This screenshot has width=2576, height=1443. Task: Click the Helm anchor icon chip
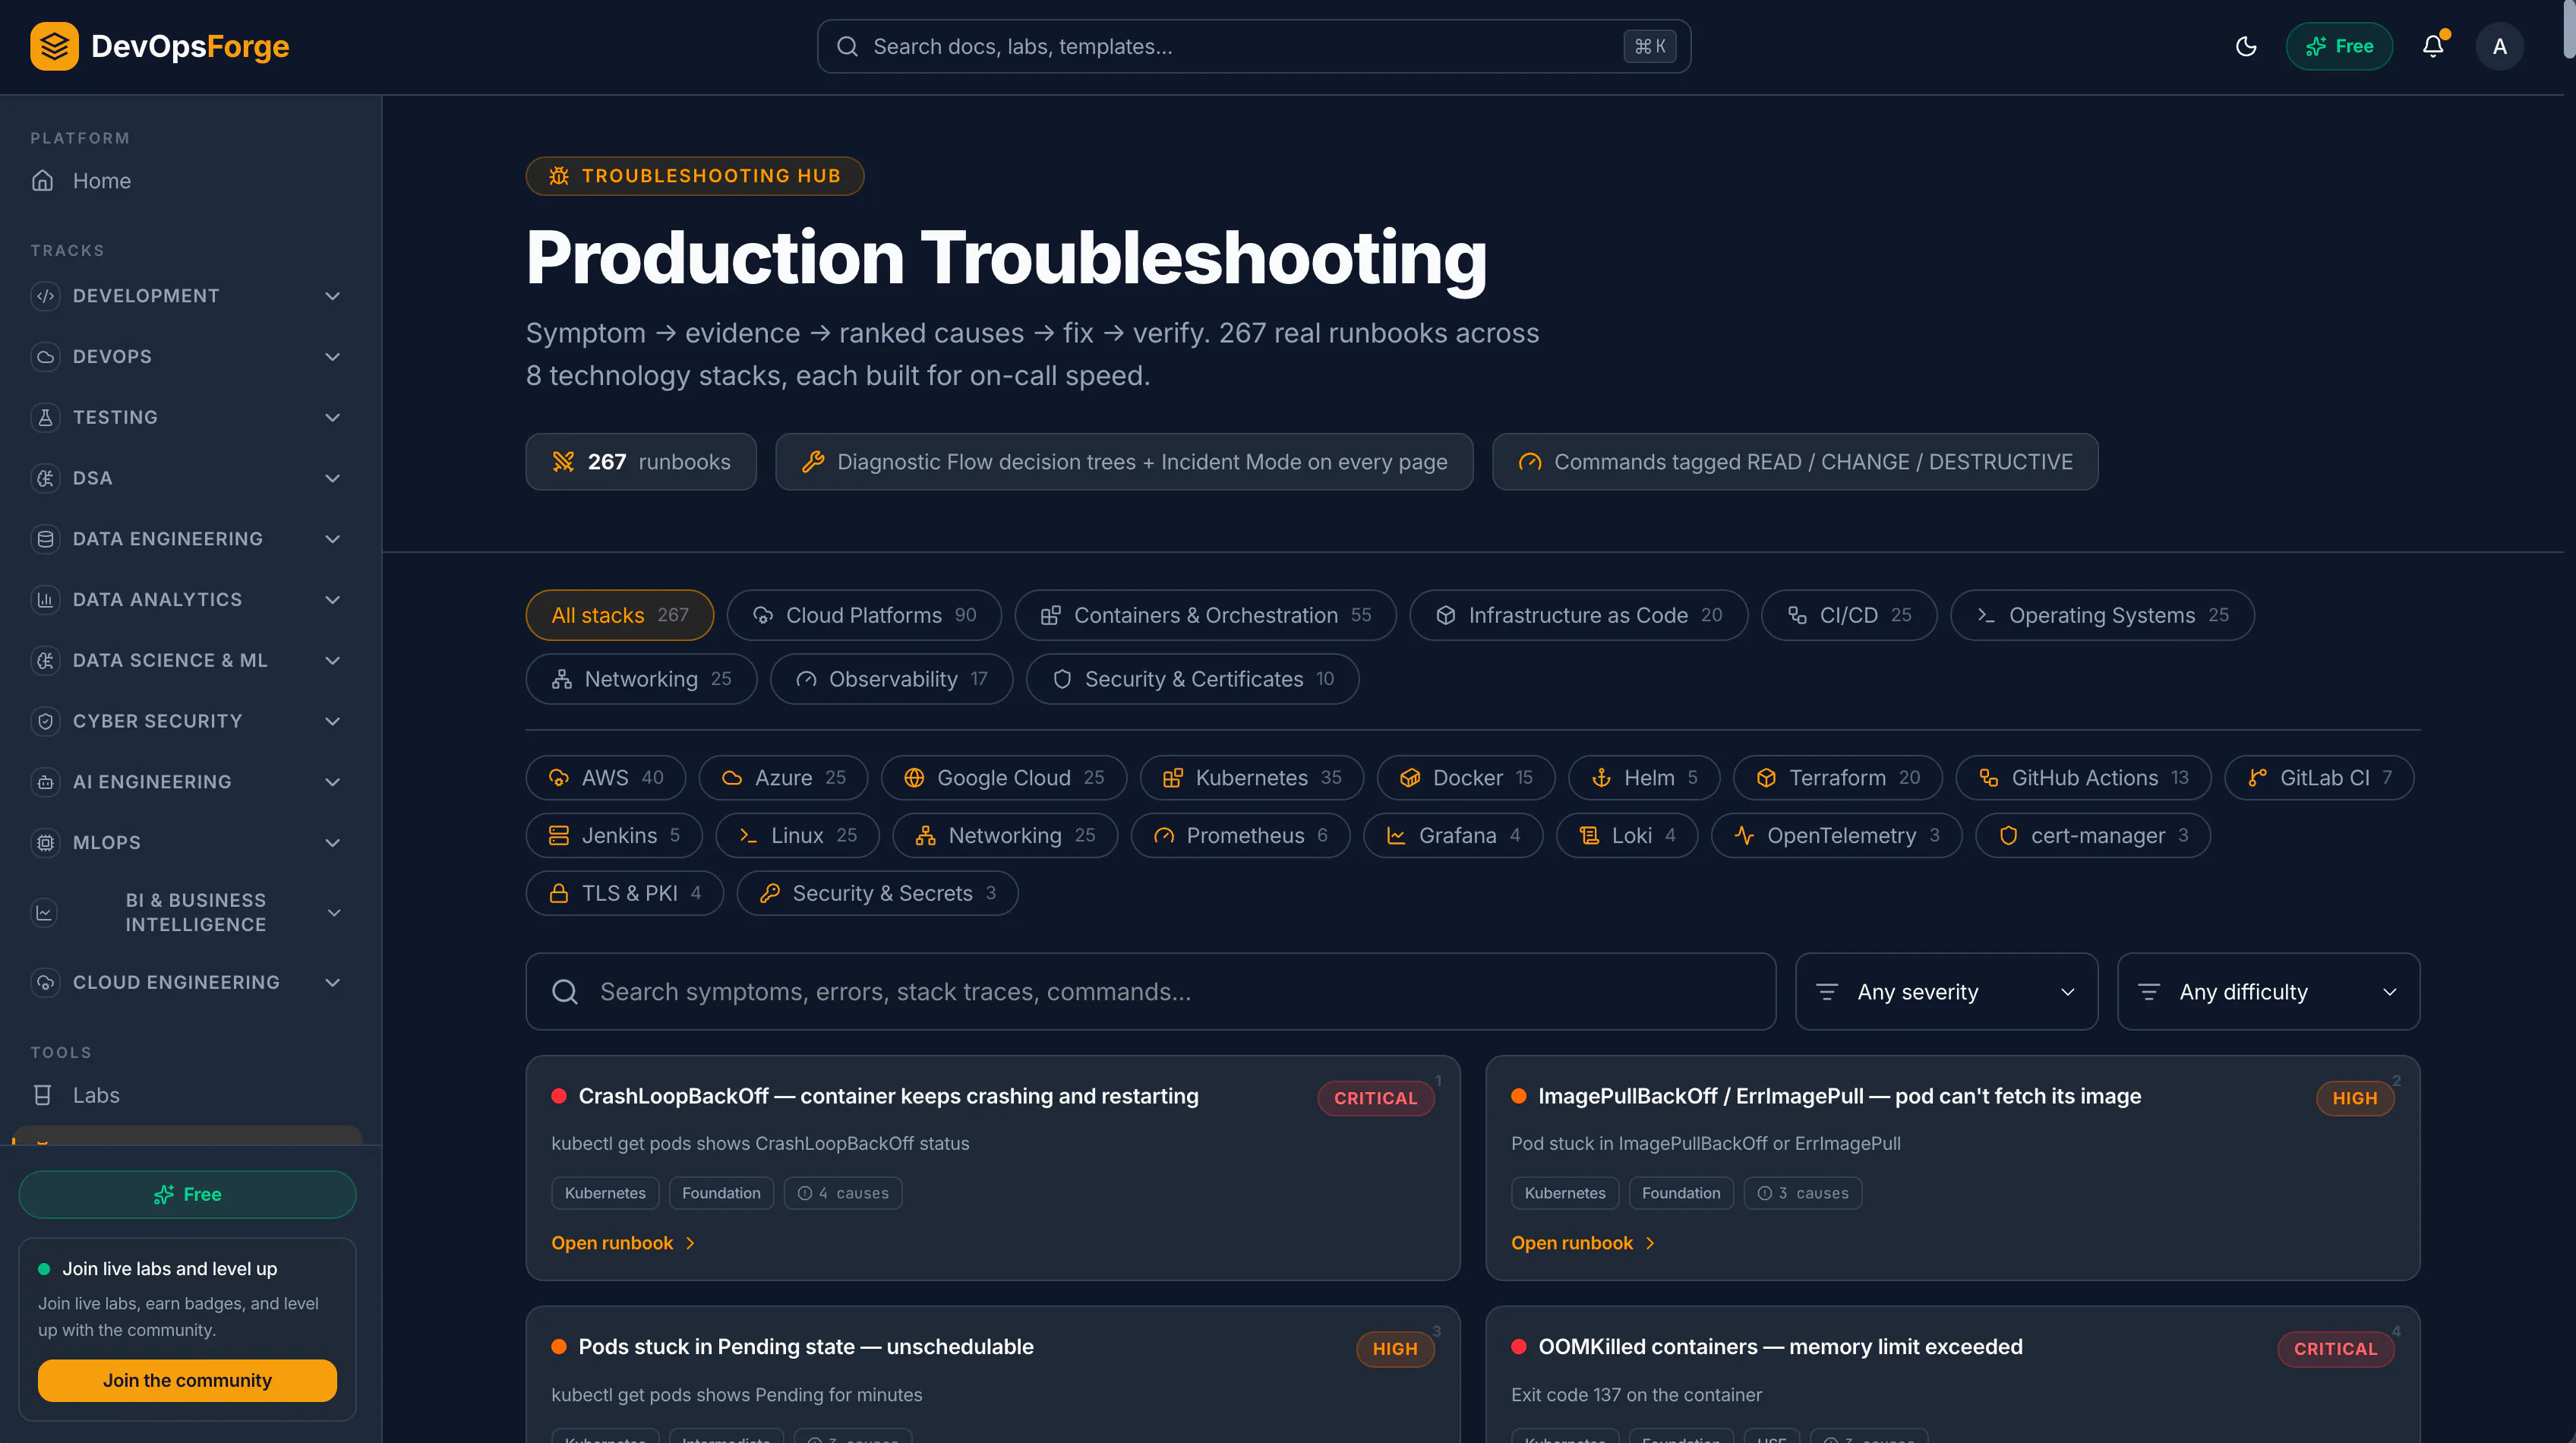1601,778
